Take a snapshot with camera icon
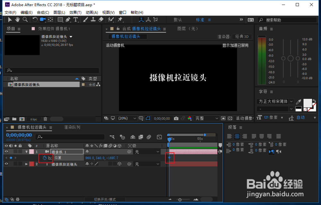 pos(176,118)
